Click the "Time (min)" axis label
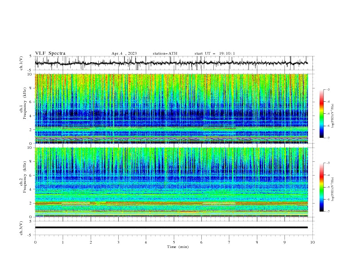Image resolution: width=352 pixels, height=272 pixels. [178, 247]
